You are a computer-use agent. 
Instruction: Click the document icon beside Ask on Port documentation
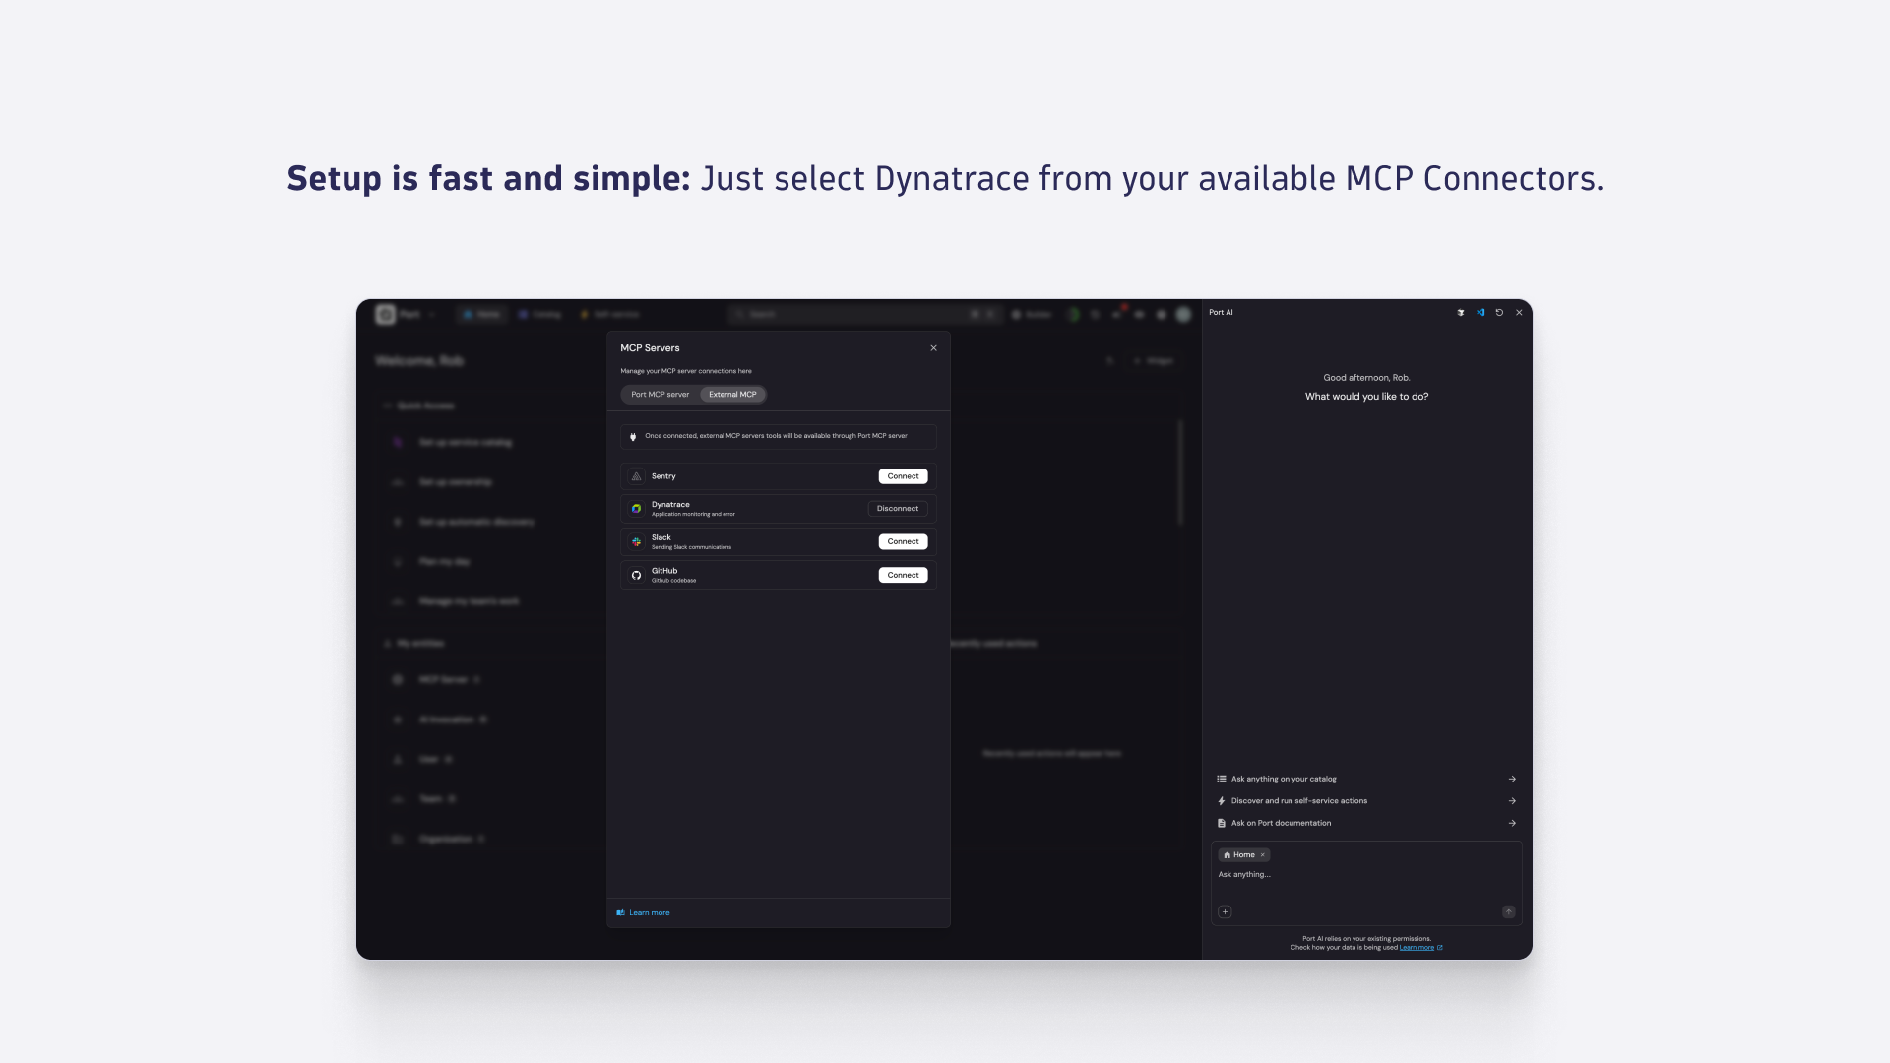tap(1222, 823)
